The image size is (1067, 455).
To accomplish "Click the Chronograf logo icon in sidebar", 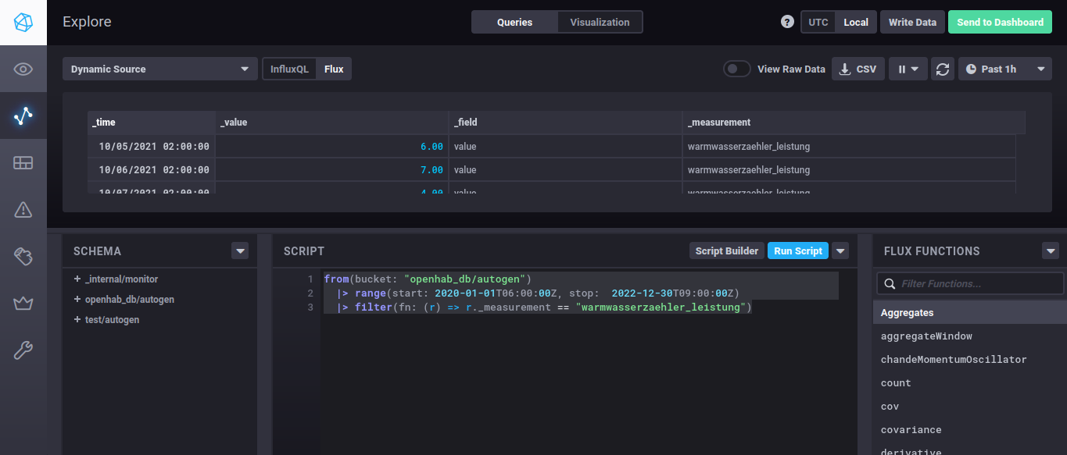I will (23, 23).
